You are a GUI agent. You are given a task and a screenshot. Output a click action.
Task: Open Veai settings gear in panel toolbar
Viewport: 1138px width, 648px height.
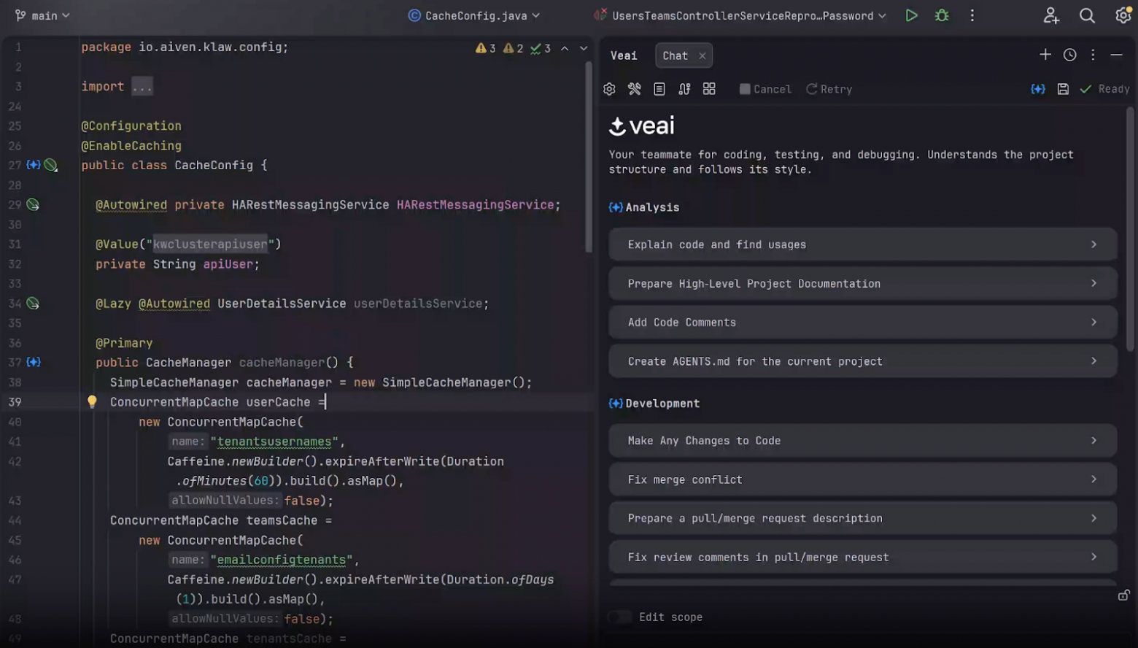[610, 89]
